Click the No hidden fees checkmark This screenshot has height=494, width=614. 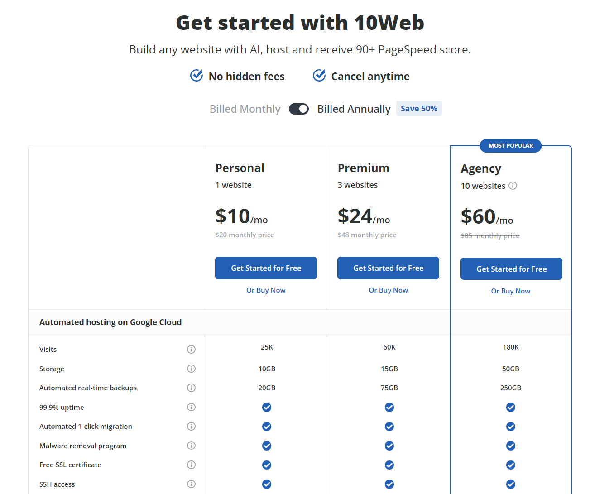click(x=196, y=75)
